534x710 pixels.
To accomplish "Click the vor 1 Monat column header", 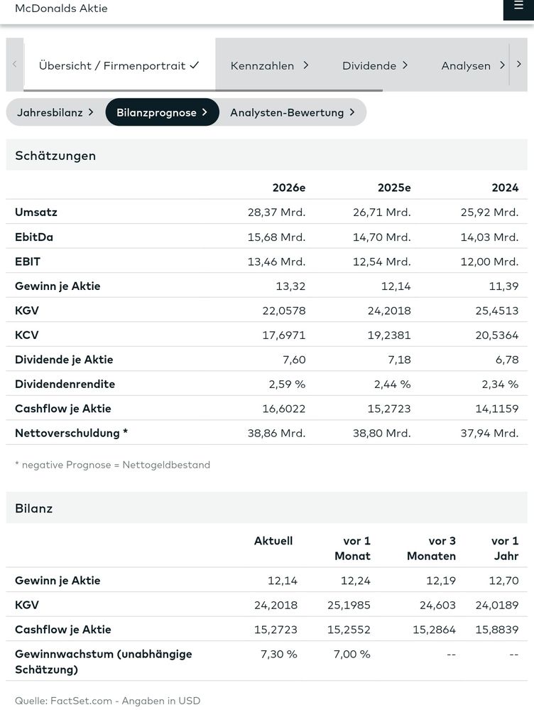I will (x=352, y=549).
